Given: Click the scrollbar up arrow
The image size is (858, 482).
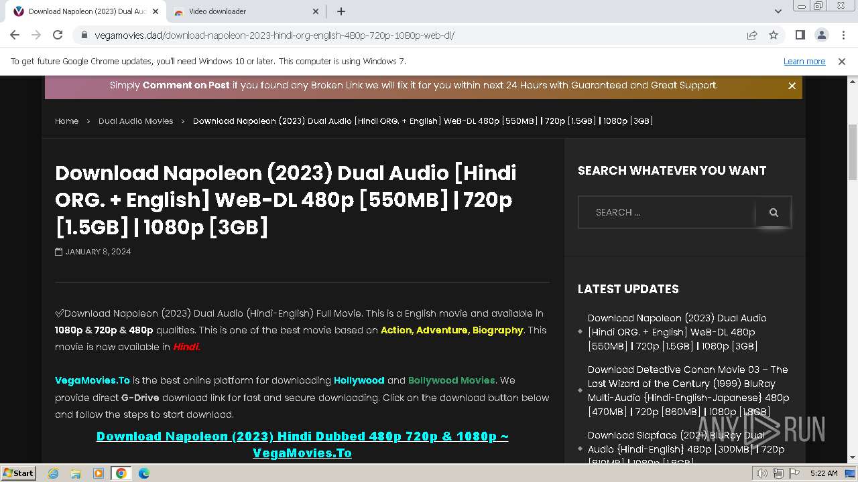Looking at the screenshot, I should click(853, 81).
